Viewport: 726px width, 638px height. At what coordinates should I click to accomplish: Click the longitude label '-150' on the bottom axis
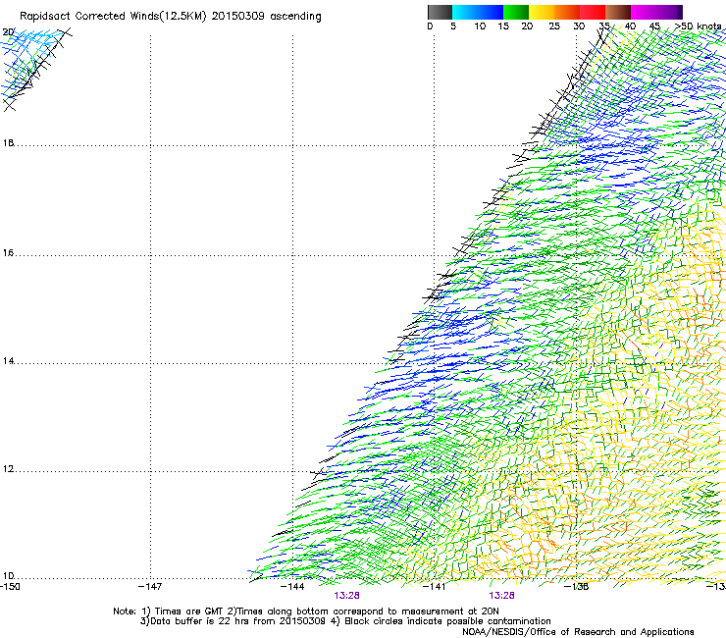point(10,587)
